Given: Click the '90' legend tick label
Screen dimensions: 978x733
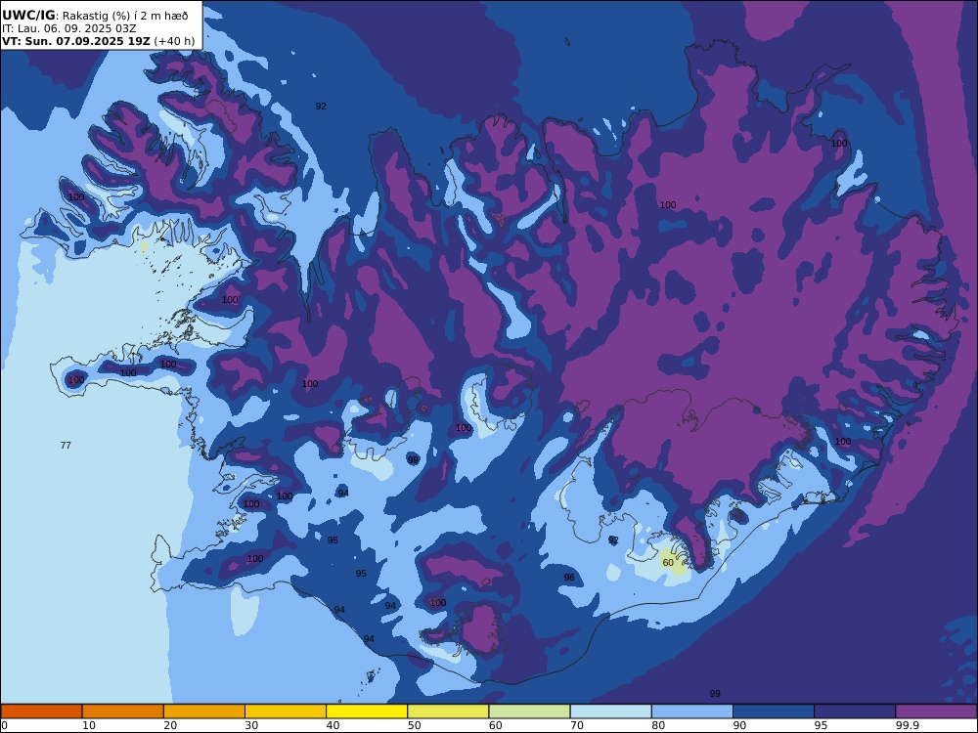Looking at the screenshot, I should click(x=739, y=725).
